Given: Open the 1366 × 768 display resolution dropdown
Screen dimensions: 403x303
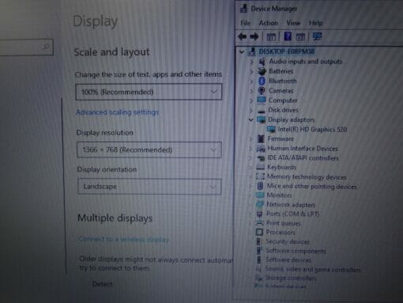Looking at the screenshot, I should pyautogui.click(x=149, y=150).
